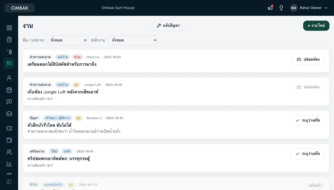Click ระบุว่าเสร็จ on the ทริปชมพระอาทิตย์ตก task
Image resolution: width=334 pixels, height=190 pixels.
click(x=307, y=154)
